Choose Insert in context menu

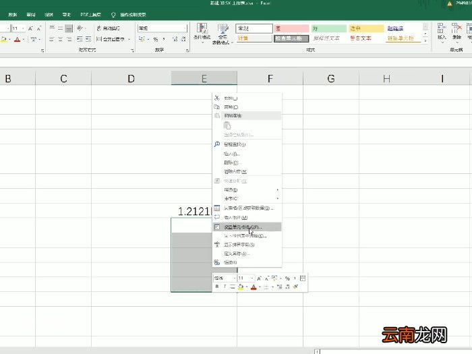pos(247,154)
